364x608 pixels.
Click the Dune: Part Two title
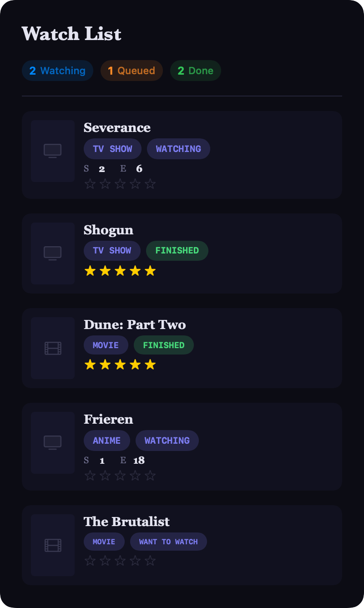(x=135, y=324)
